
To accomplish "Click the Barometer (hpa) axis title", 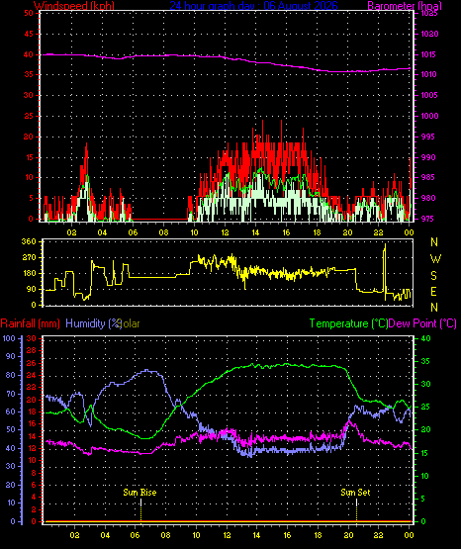I will 405,6.
